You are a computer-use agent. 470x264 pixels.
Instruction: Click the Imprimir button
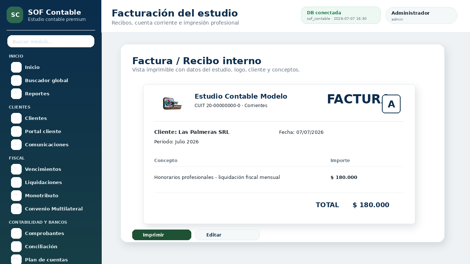[x=162, y=235]
